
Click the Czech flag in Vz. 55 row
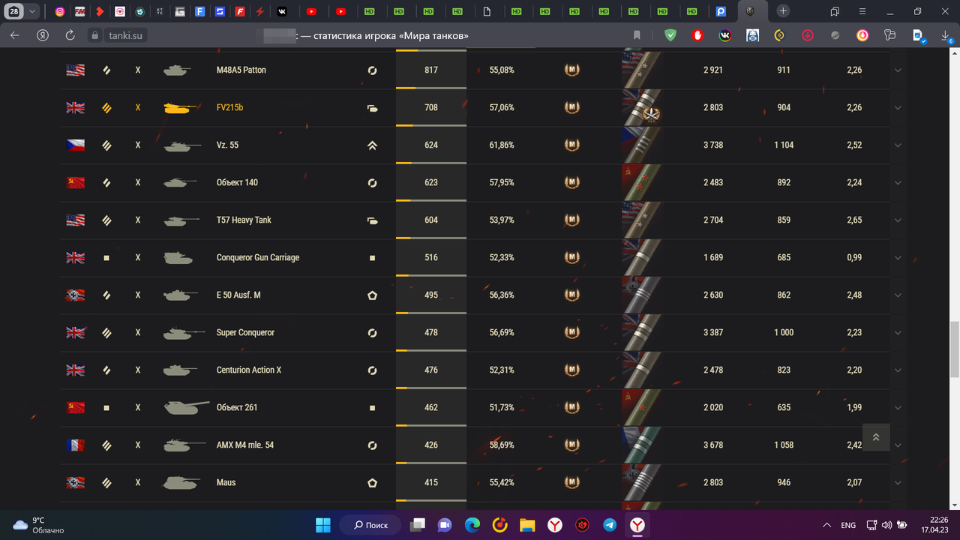[x=75, y=145]
